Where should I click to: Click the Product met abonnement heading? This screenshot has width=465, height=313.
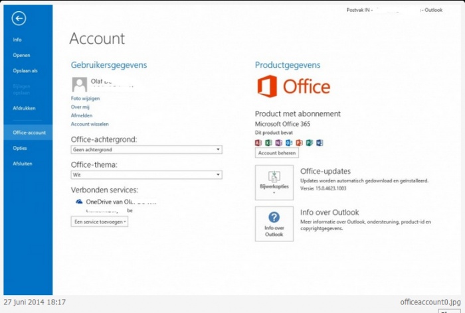[298, 113]
